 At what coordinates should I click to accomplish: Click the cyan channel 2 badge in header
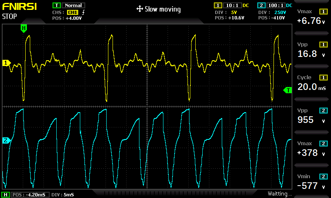pos(261,6)
